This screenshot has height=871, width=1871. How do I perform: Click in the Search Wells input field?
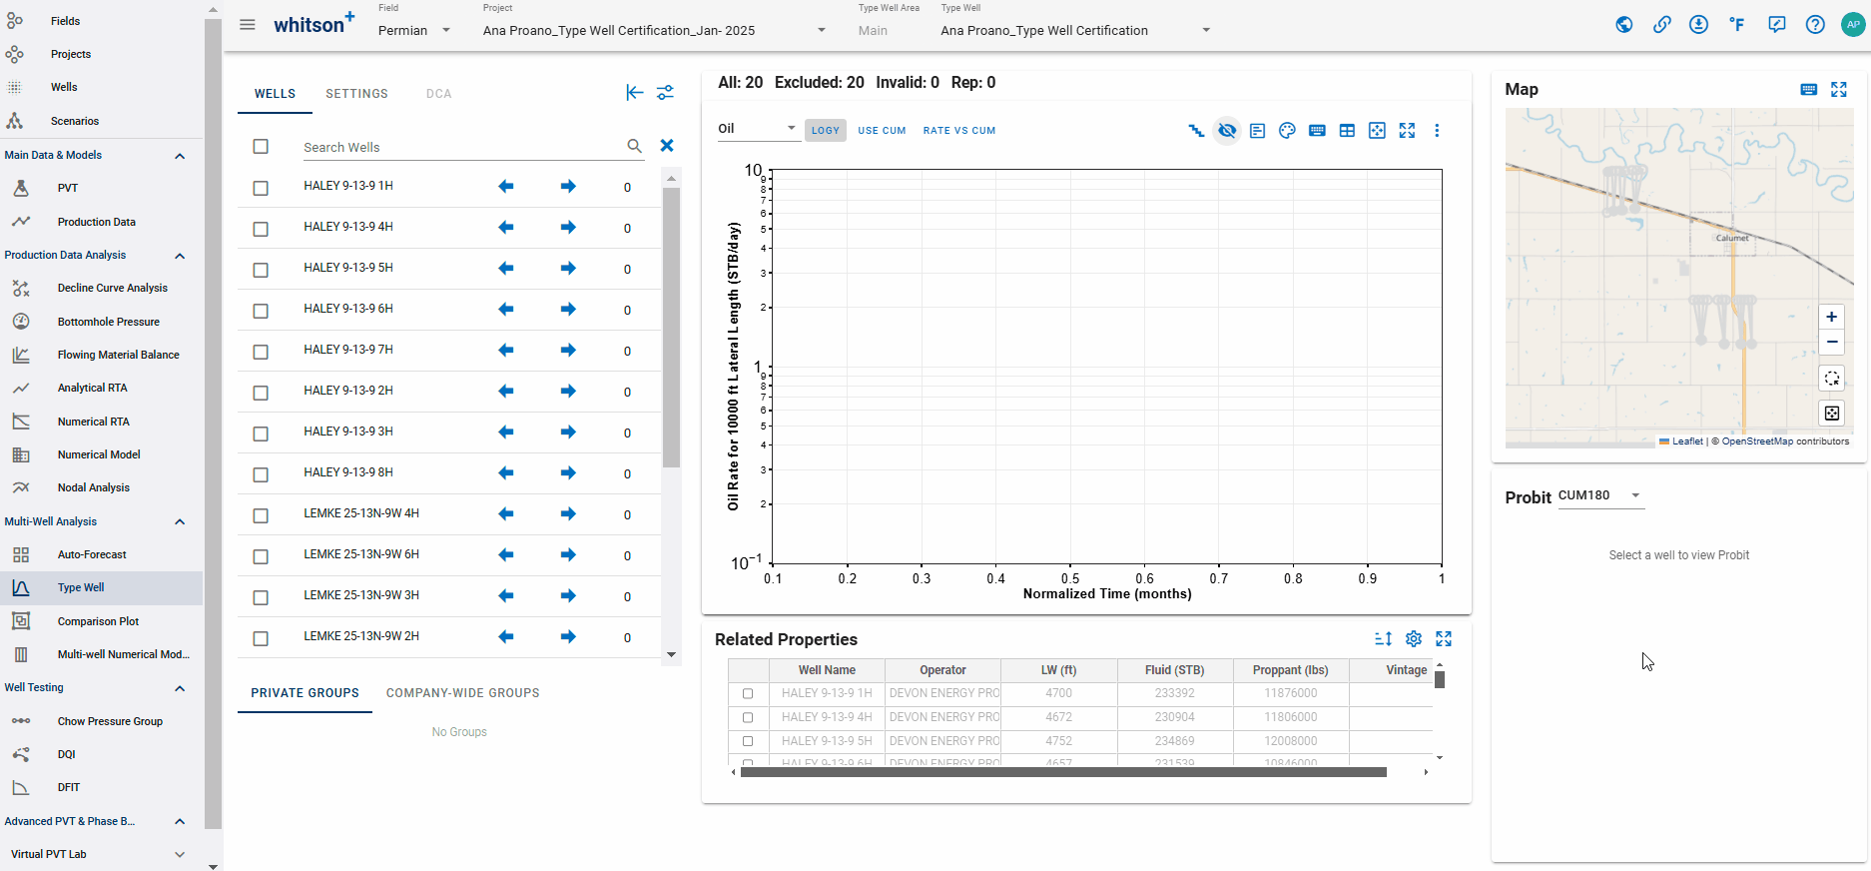[x=461, y=147]
